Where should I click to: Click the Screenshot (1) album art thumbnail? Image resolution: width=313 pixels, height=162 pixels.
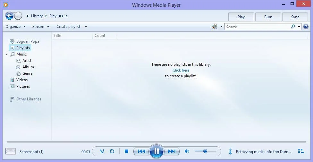click(10, 151)
